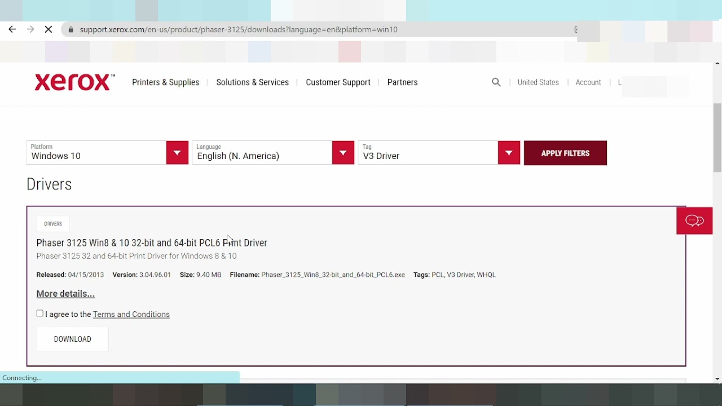Click the version 3.04.96.01 text
The image size is (722, 406).
pos(154,275)
